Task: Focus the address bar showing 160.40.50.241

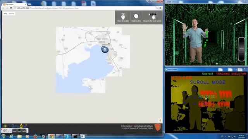Action: pos(85,8)
